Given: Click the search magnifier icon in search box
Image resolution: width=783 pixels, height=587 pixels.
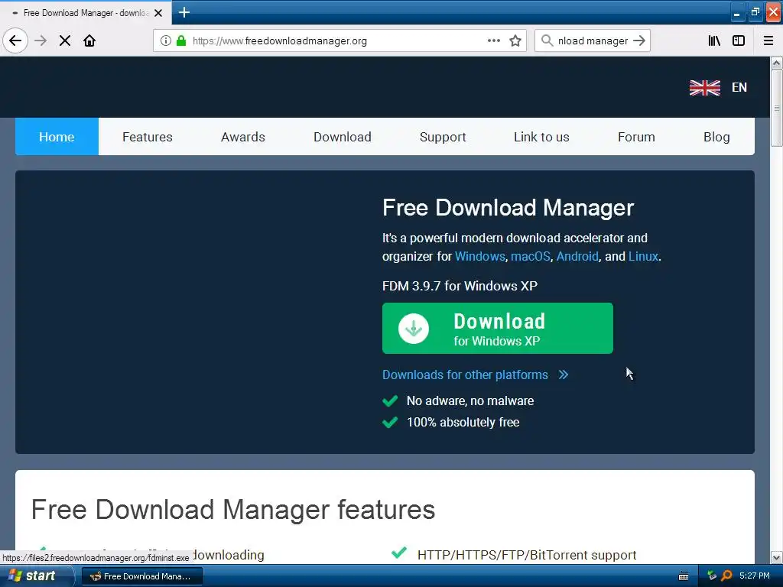Looking at the screenshot, I should click(x=547, y=41).
